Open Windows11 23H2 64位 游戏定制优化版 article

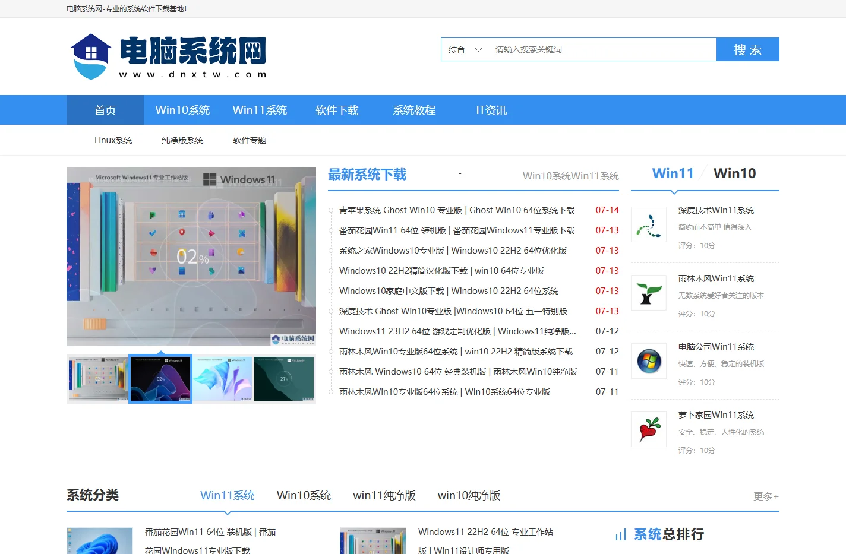click(457, 331)
